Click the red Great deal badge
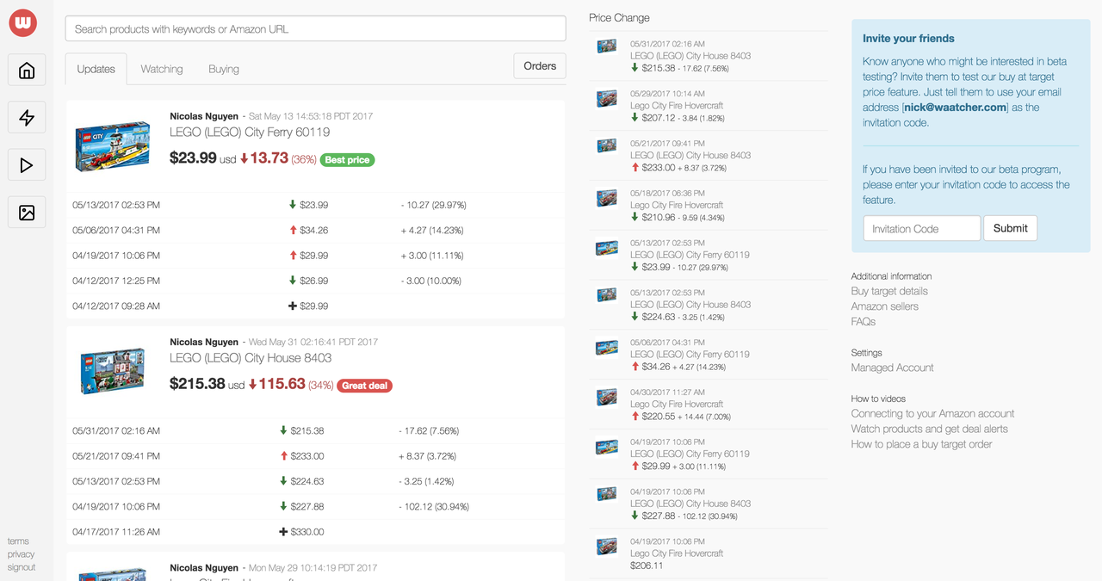The height and width of the screenshot is (581, 1102). click(x=365, y=386)
